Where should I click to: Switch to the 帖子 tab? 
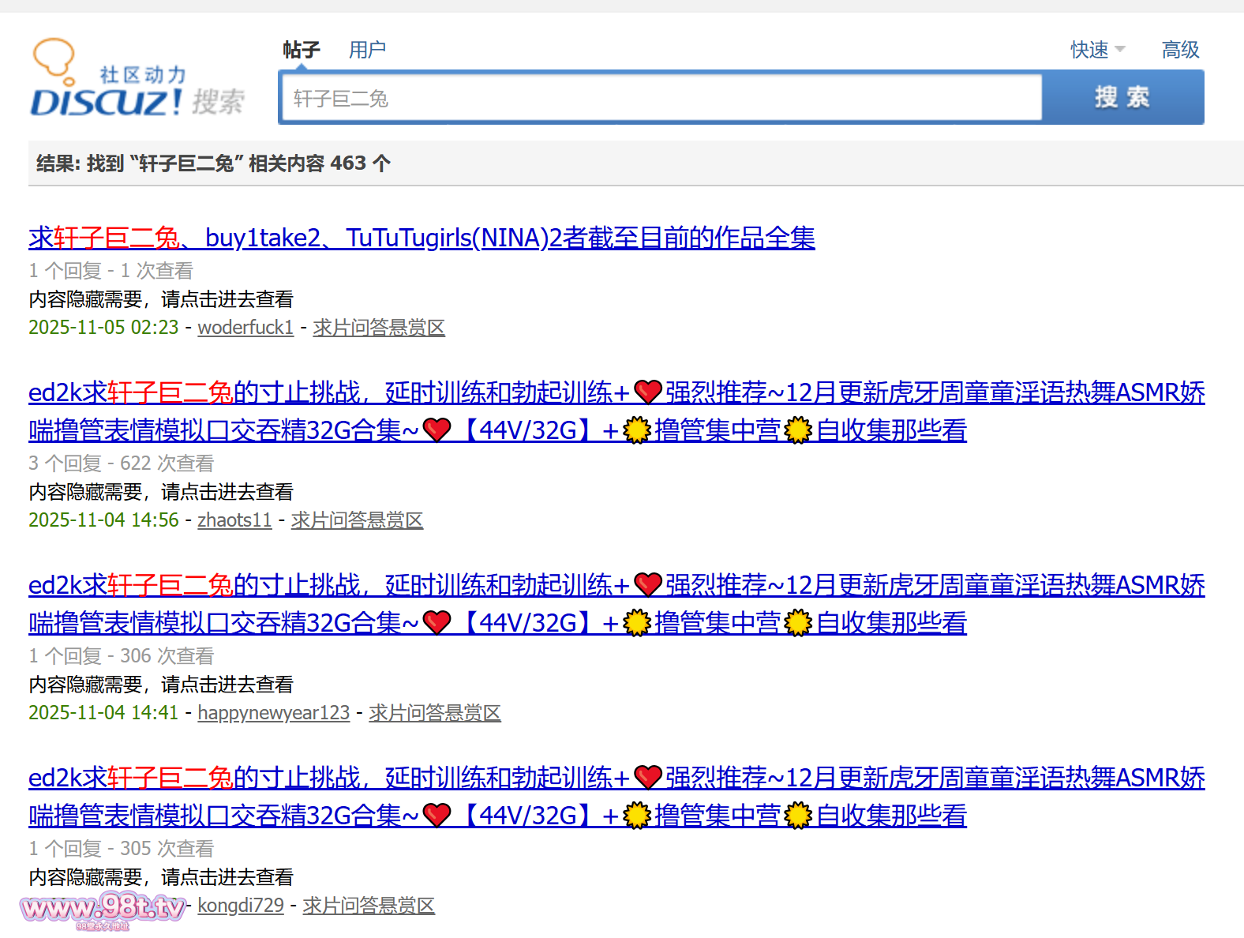coord(302,50)
